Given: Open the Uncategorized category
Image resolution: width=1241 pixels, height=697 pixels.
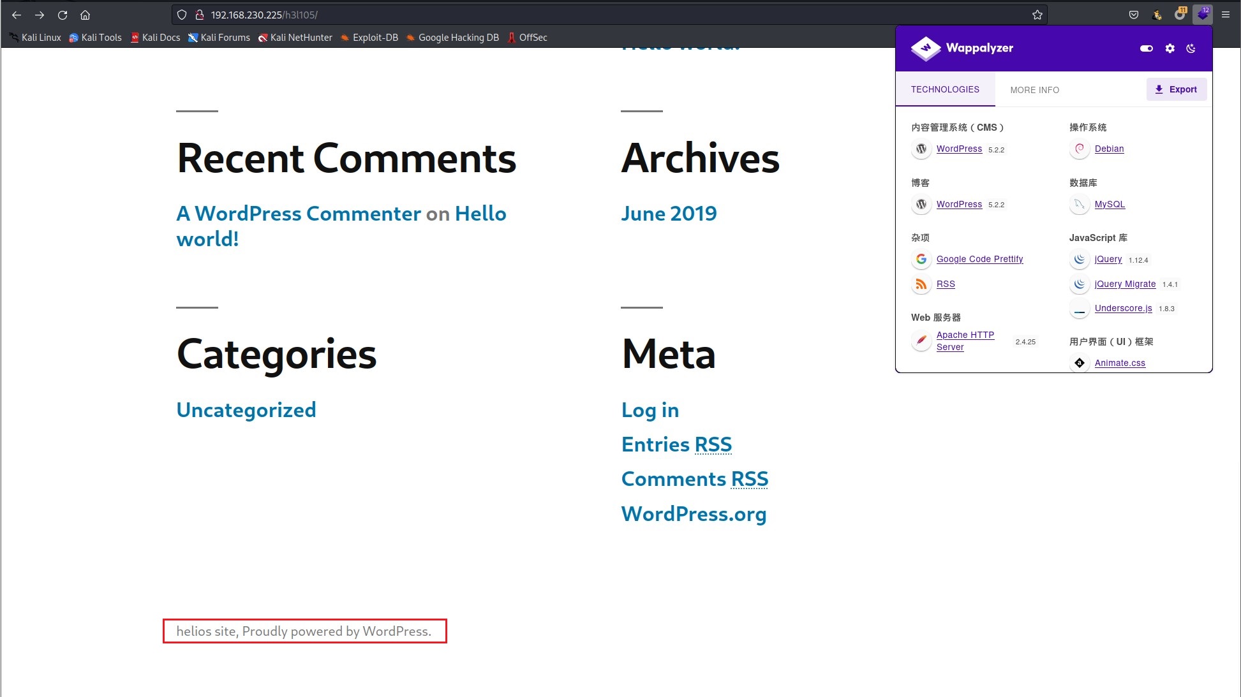Looking at the screenshot, I should [x=246, y=410].
